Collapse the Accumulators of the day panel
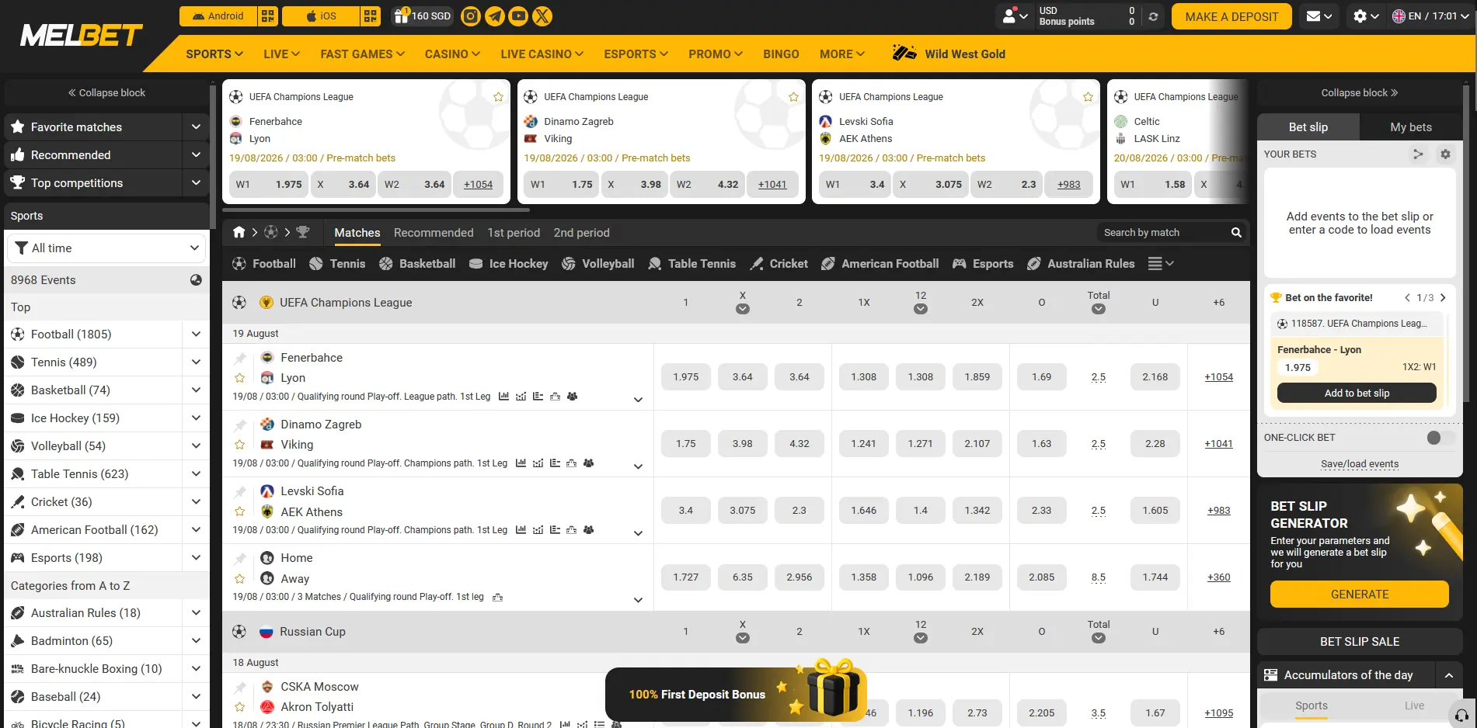1477x728 pixels. (1449, 675)
